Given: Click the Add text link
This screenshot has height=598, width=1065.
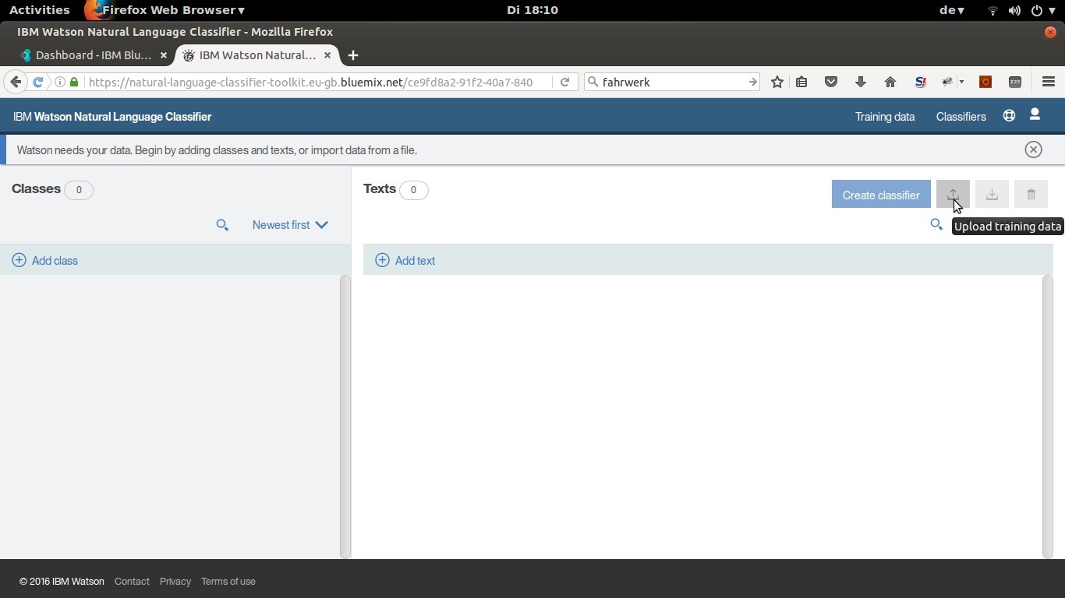Looking at the screenshot, I should [415, 261].
